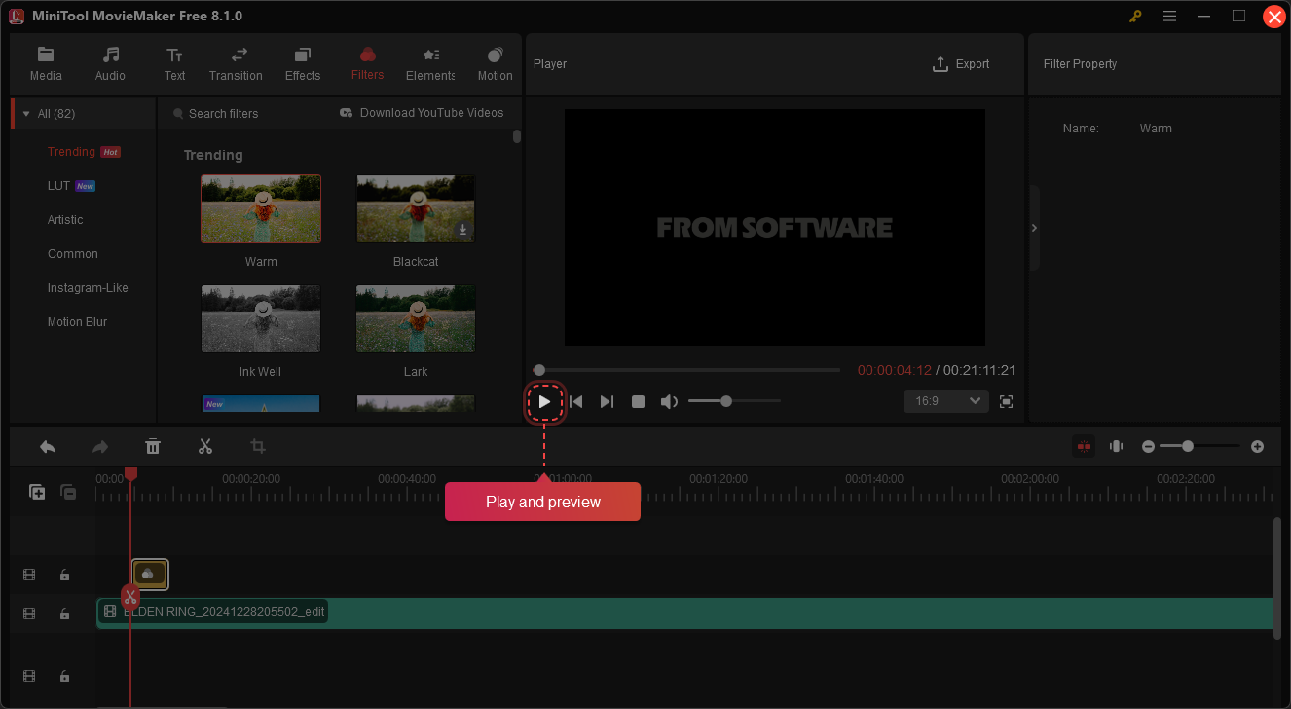Open Download YouTube Videos link
The image size is (1291, 709).
(423, 113)
